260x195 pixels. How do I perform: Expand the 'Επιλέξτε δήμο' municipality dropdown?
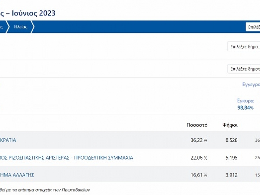click(x=244, y=47)
